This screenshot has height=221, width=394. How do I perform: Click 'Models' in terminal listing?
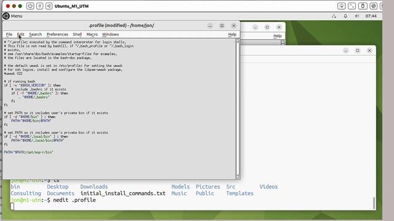click(x=180, y=187)
